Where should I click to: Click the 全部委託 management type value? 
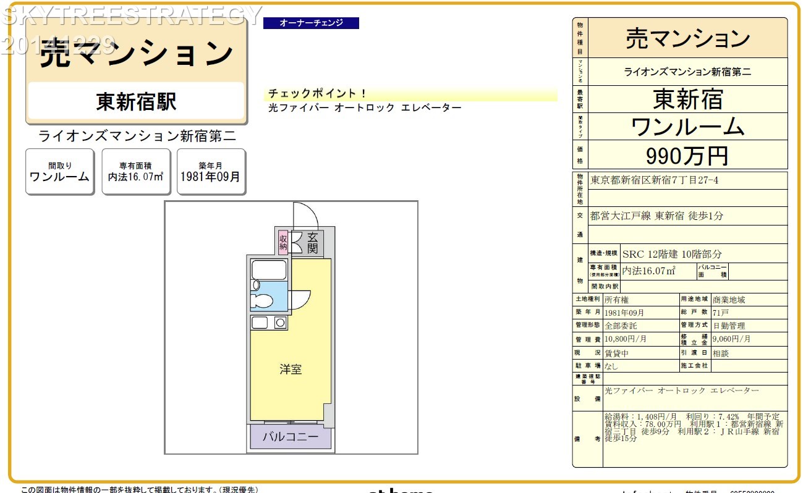621,326
